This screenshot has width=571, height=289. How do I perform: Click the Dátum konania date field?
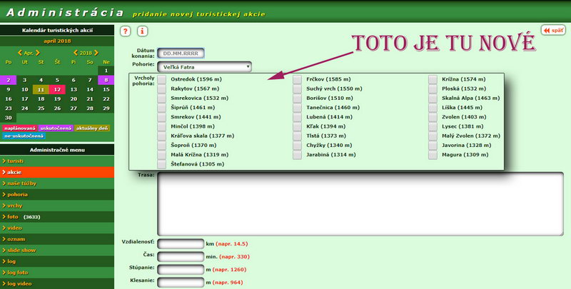(x=181, y=54)
